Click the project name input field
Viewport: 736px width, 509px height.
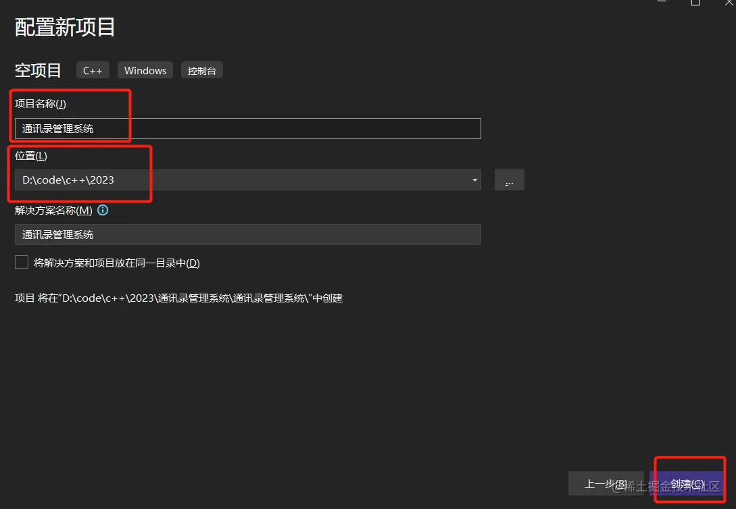(x=248, y=128)
